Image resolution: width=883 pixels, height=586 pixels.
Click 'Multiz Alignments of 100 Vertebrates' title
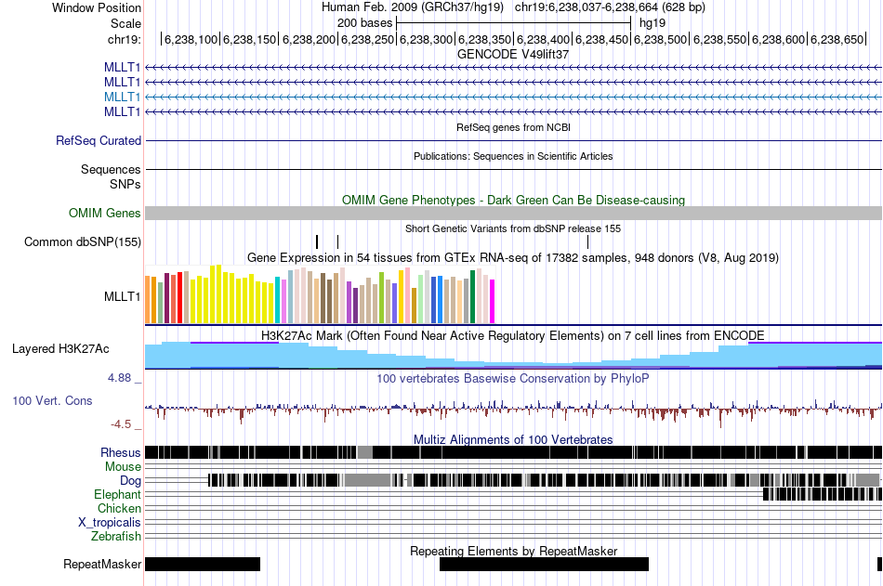[513, 439]
